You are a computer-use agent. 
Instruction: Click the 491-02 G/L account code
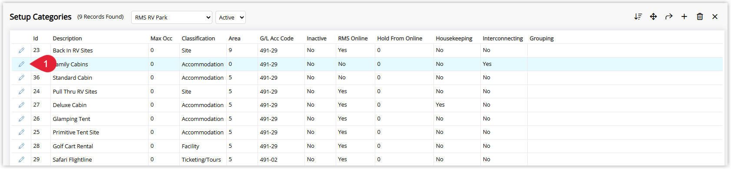[x=268, y=159]
